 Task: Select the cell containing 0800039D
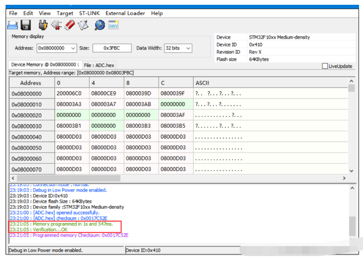[x=141, y=94]
